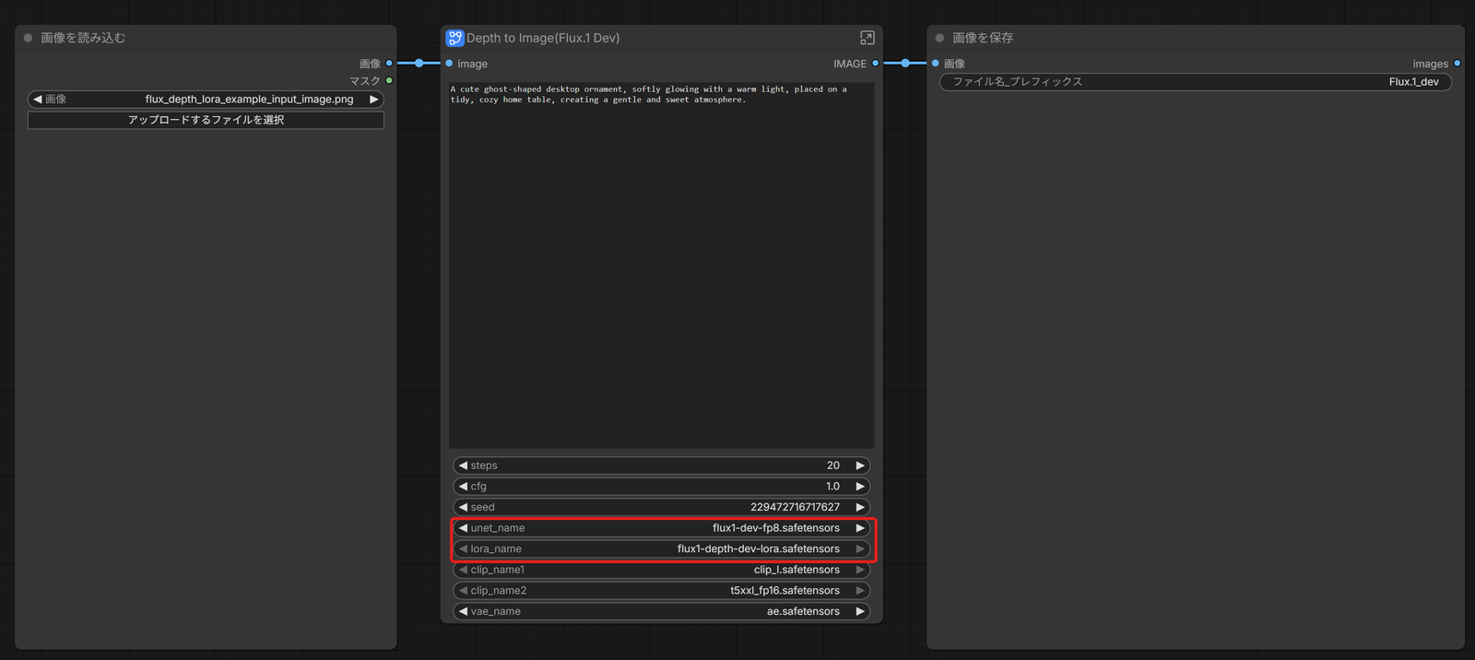Open the clip_name1 clip_l.safetensors dropdown

coord(662,570)
